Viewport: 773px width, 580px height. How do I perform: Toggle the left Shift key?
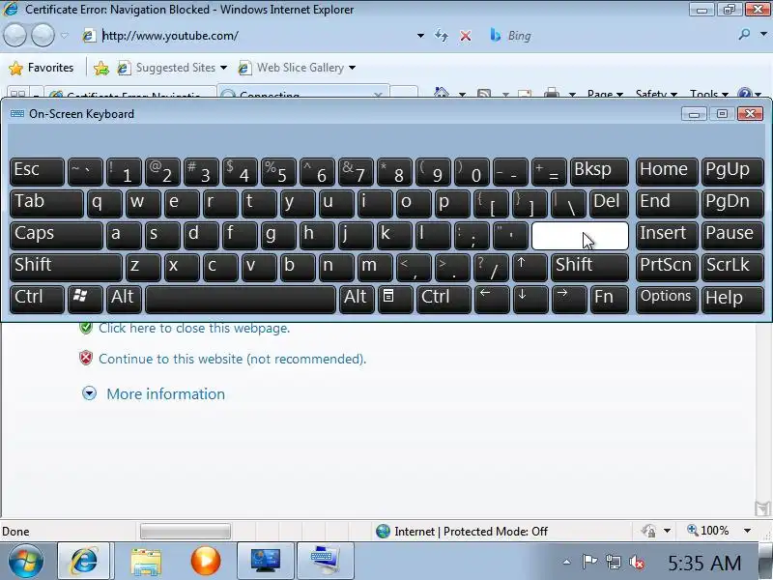coord(66,267)
